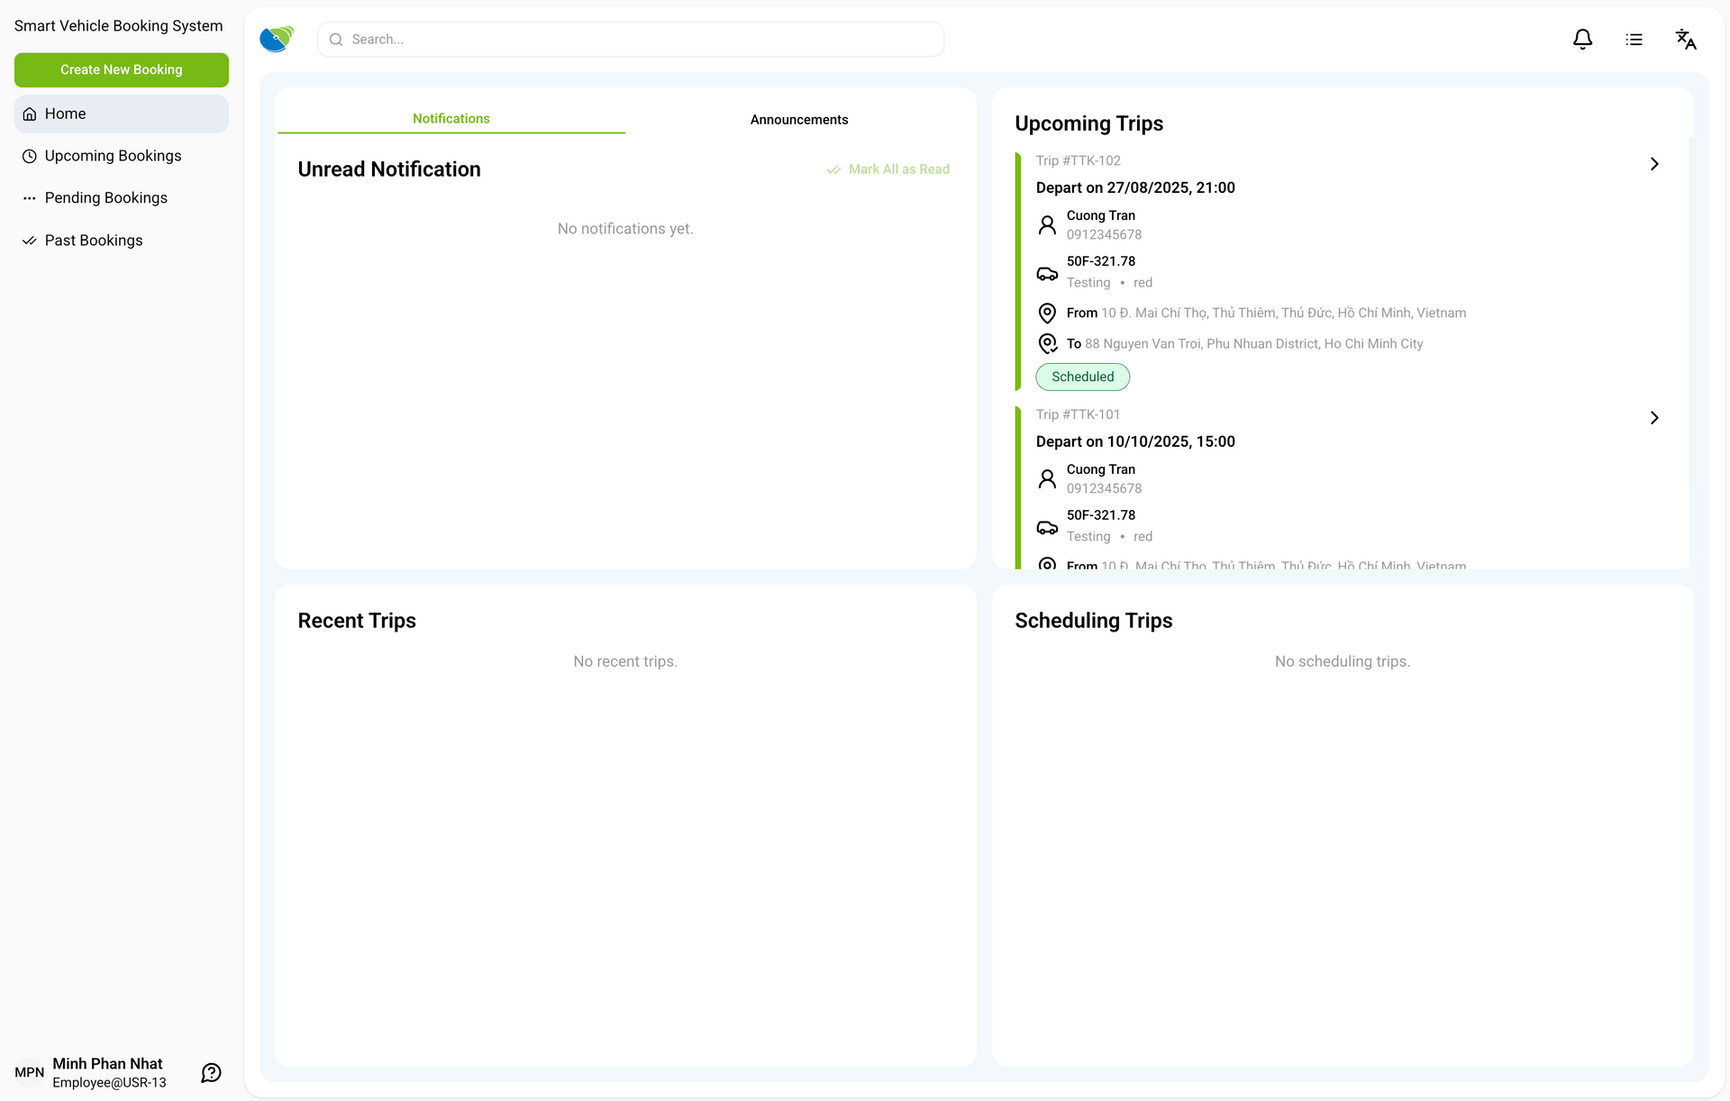Go to Upcoming Bookings in sidebar
This screenshot has height=1101, width=1730.
[x=113, y=156]
